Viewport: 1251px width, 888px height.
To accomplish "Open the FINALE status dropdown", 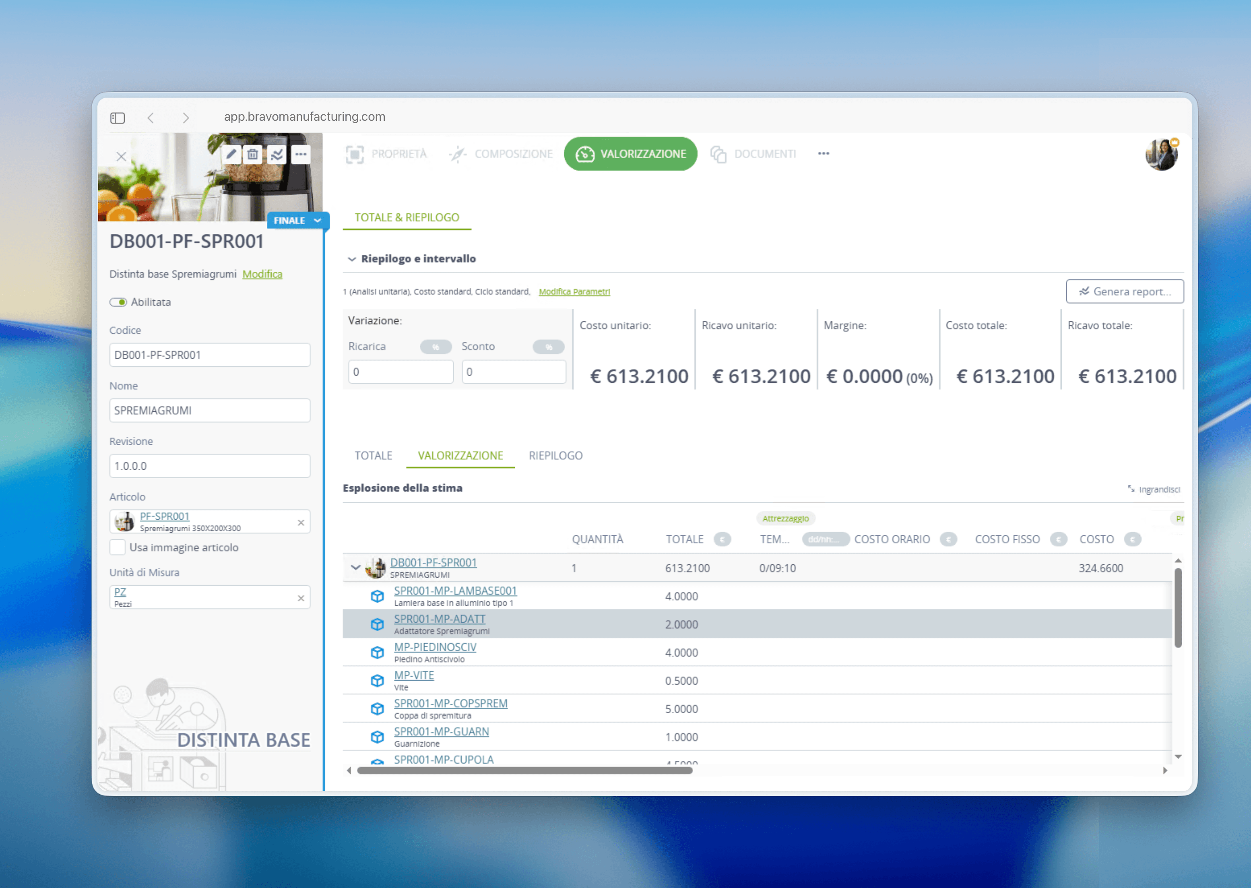I will [x=297, y=220].
